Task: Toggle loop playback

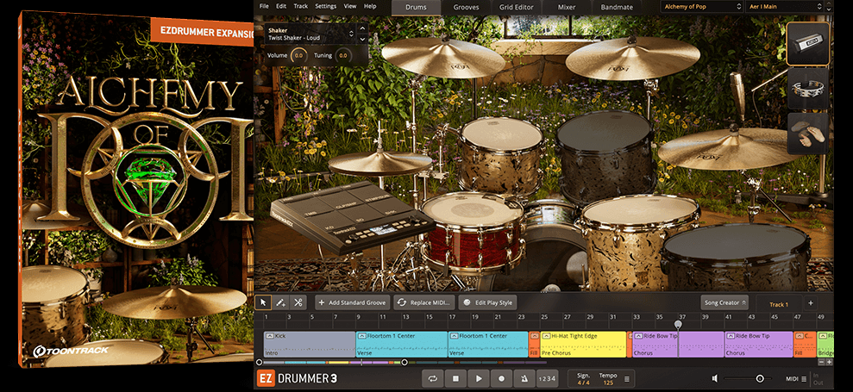Action: coord(433,378)
